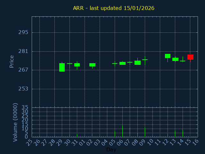Click the 'Price' y-axis title
Viewport: 205px width, 154px height.
pos(12,62)
